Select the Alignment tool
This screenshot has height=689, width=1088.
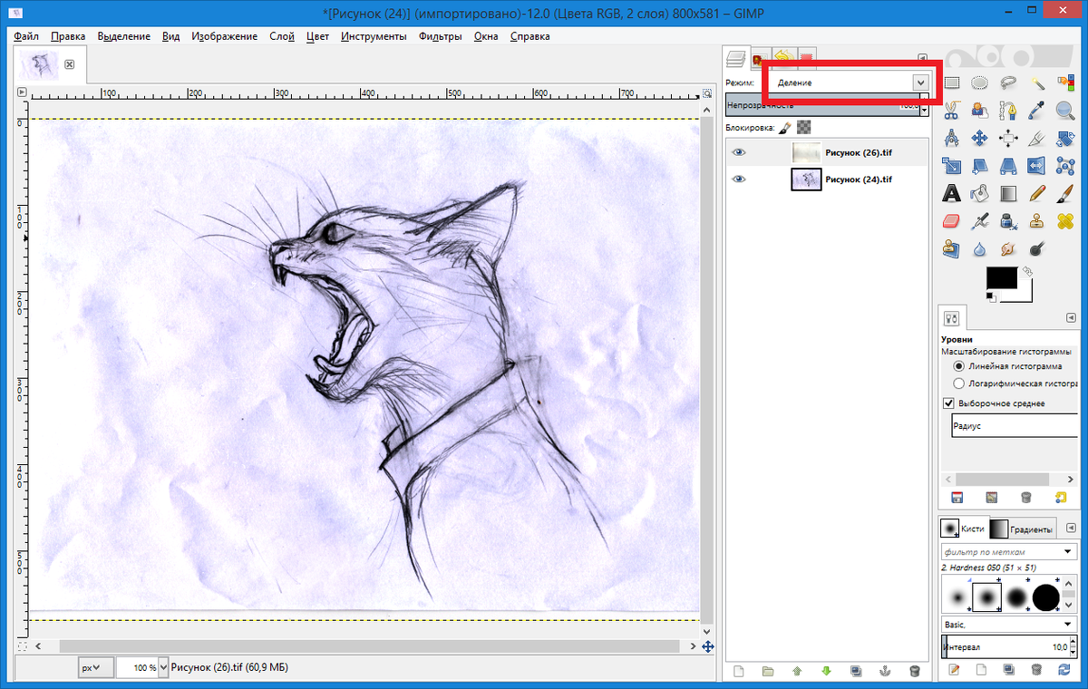coord(1008,139)
